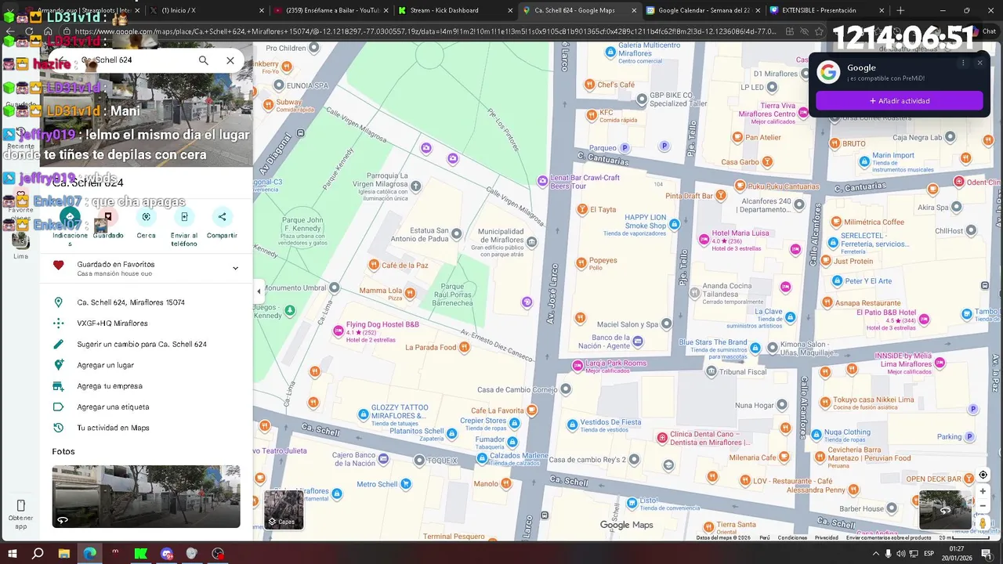Open File Explorer from taskbar

pos(63,553)
